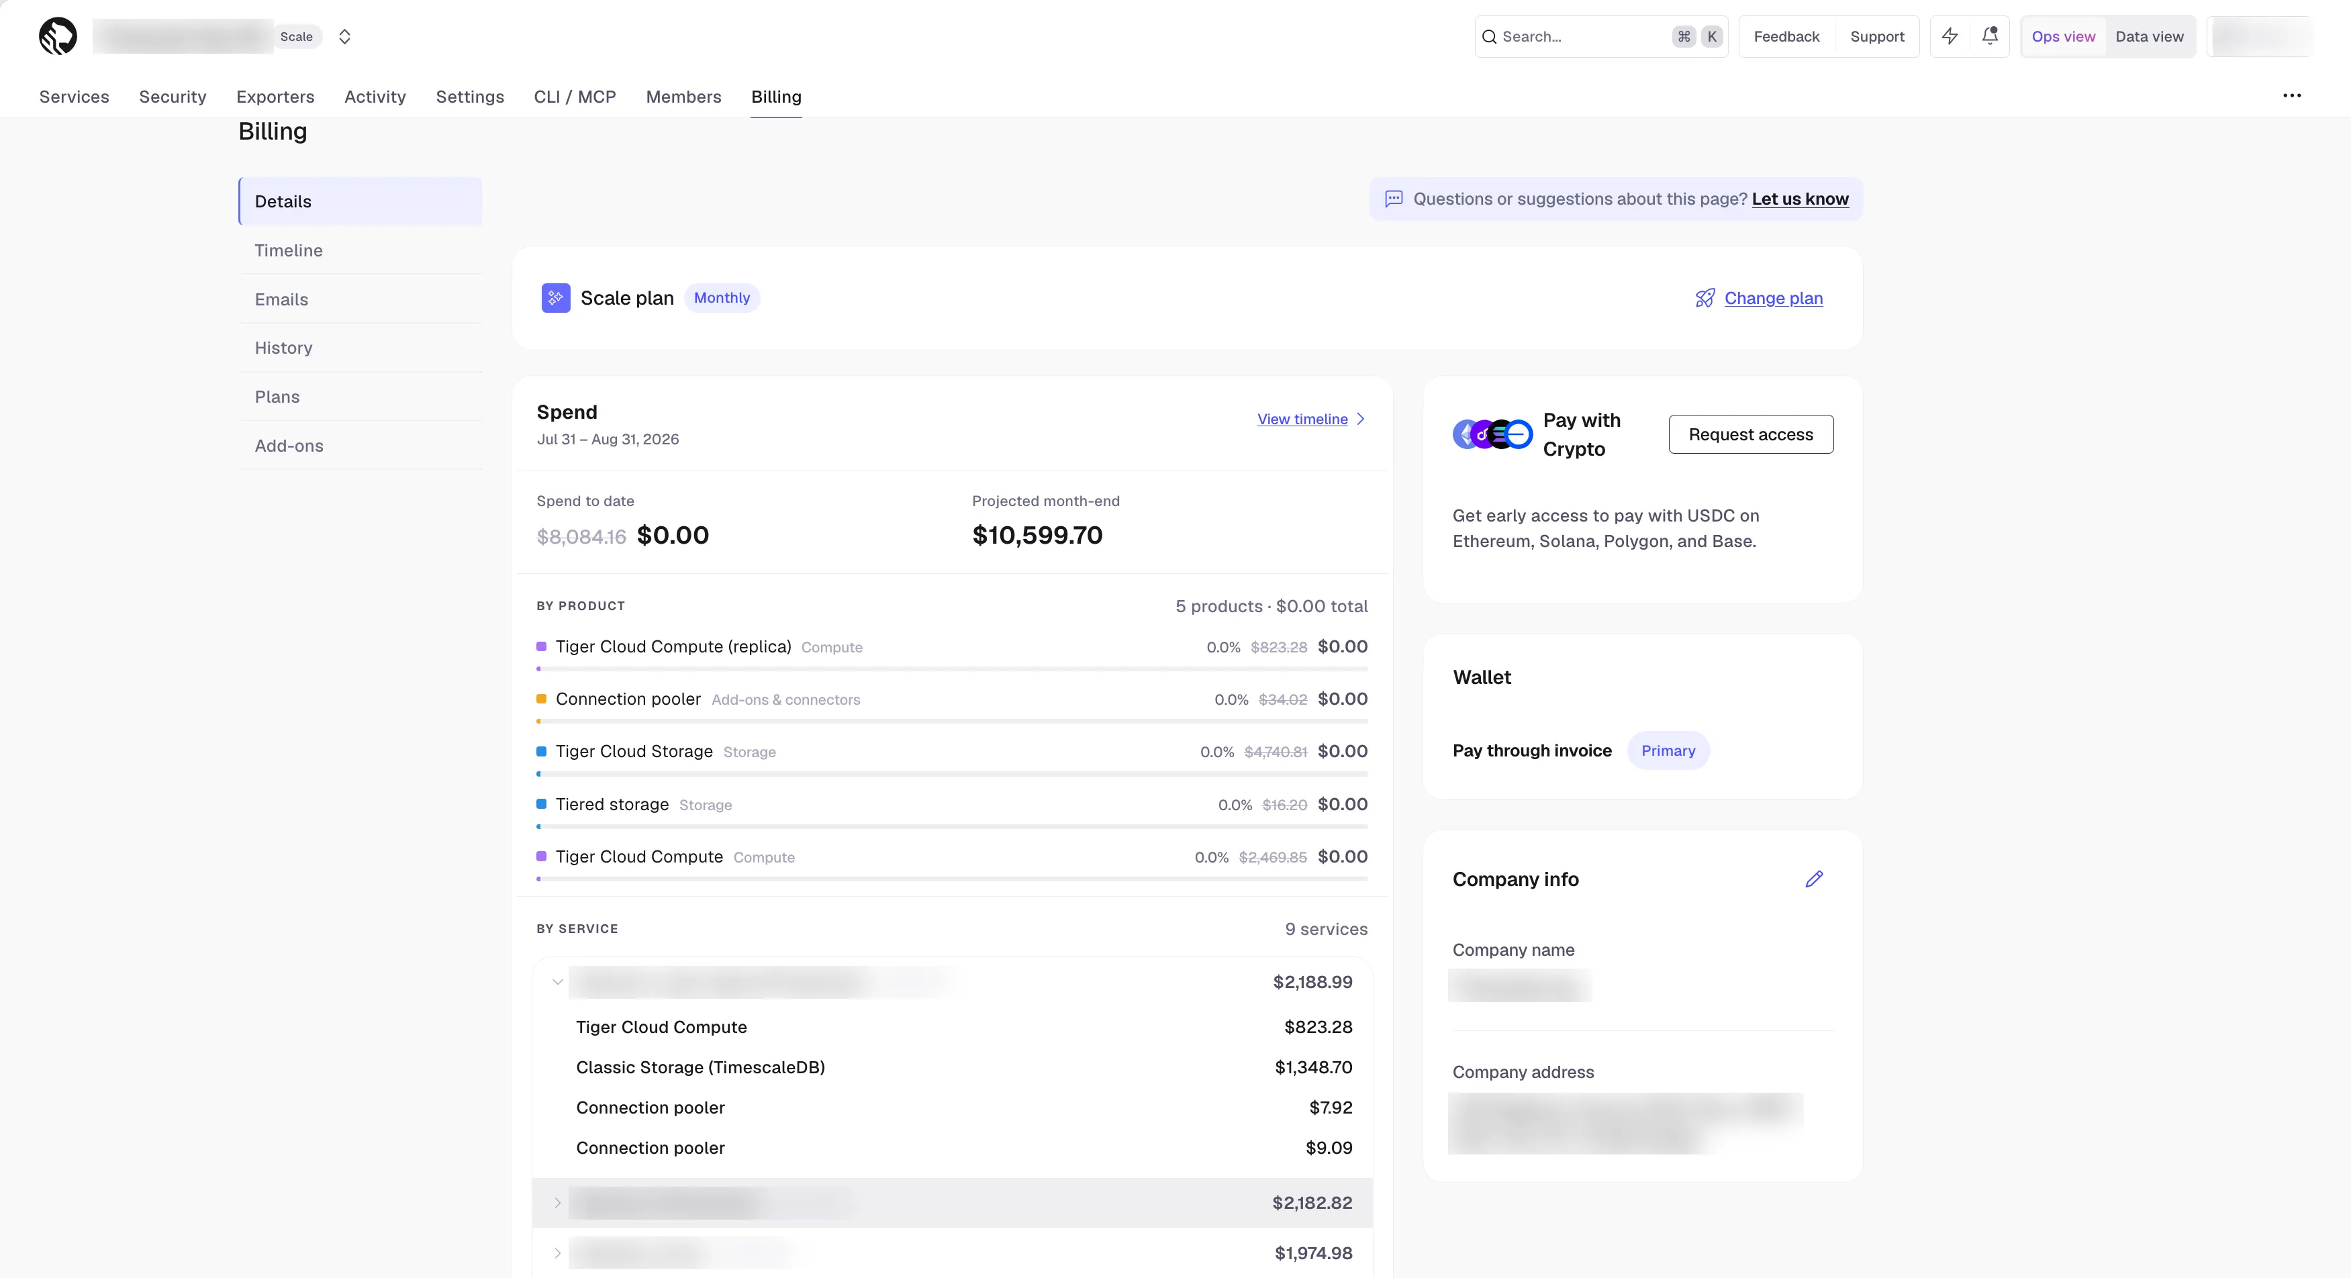Select Timeline in the billing sidebar

tap(360, 250)
